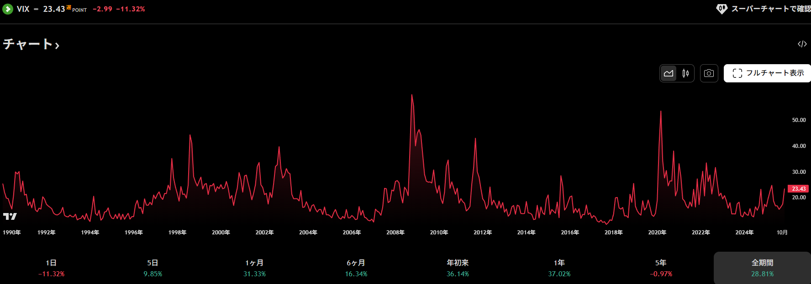This screenshot has height=284, width=811.
Task: Open フルチャート表示 full chart button
Action: click(768, 73)
